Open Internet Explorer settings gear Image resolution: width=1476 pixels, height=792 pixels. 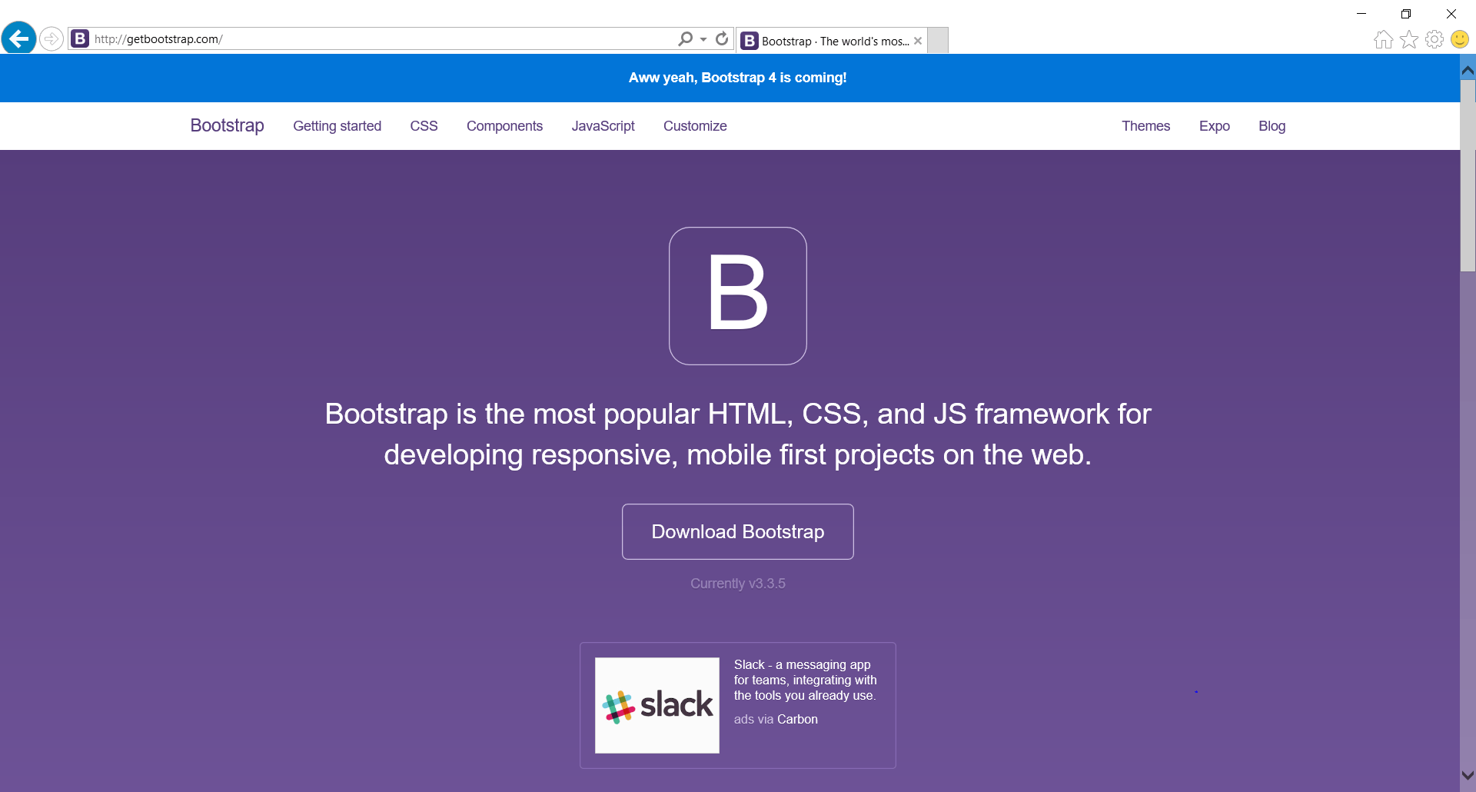[x=1434, y=38]
